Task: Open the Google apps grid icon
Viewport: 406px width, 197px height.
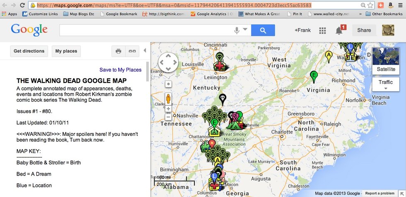Action: tap(322, 31)
